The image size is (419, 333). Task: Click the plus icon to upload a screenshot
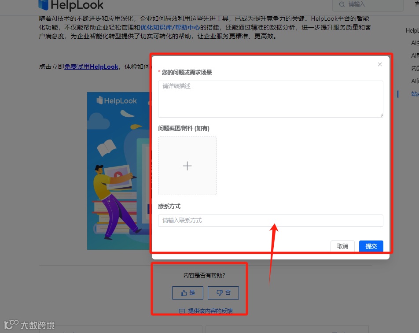click(x=187, y=166)
